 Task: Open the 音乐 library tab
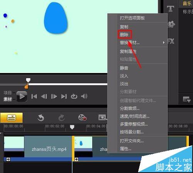(x=187, y=3)
